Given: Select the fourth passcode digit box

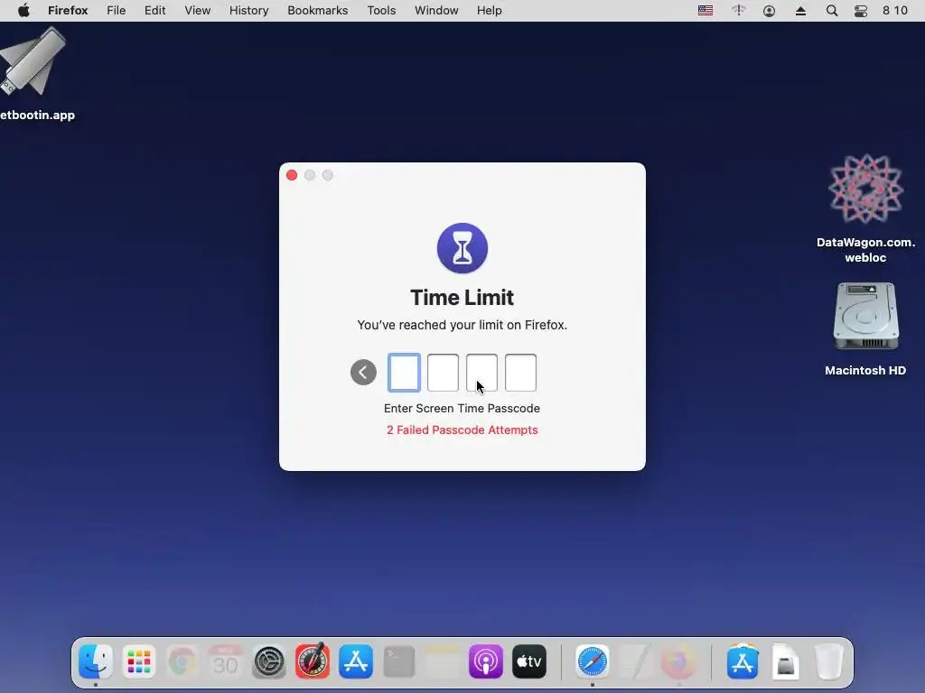Looking at the screenshot, I should coord(521,373).
